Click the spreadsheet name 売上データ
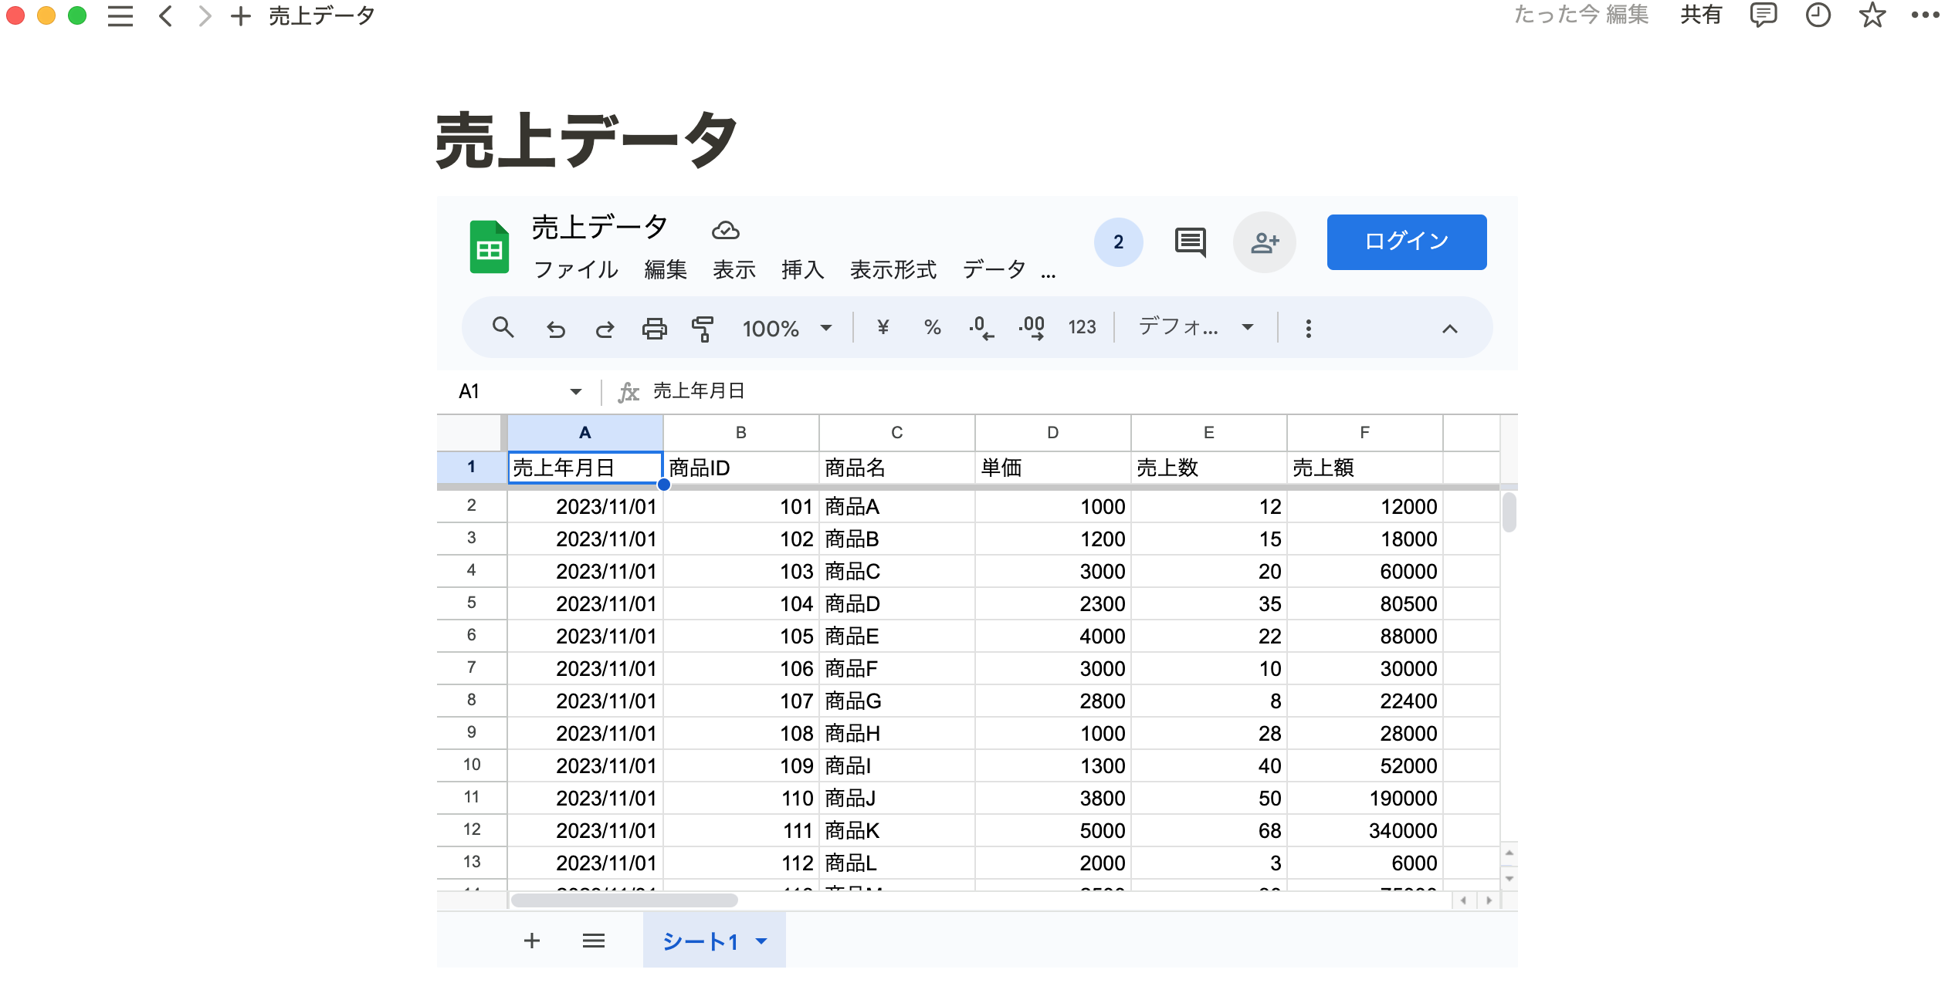Viewport: 1955px width, 983px height. click(599, 228)
